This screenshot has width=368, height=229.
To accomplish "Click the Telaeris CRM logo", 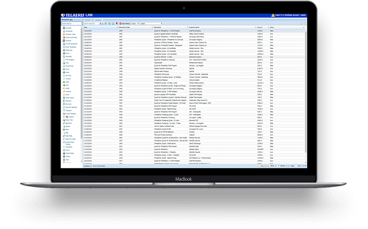I will [77, 15].
